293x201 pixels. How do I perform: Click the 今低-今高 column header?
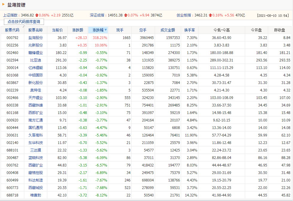[x=221, y=30]
